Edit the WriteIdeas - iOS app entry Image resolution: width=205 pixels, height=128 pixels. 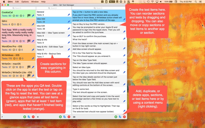[33, 58]
